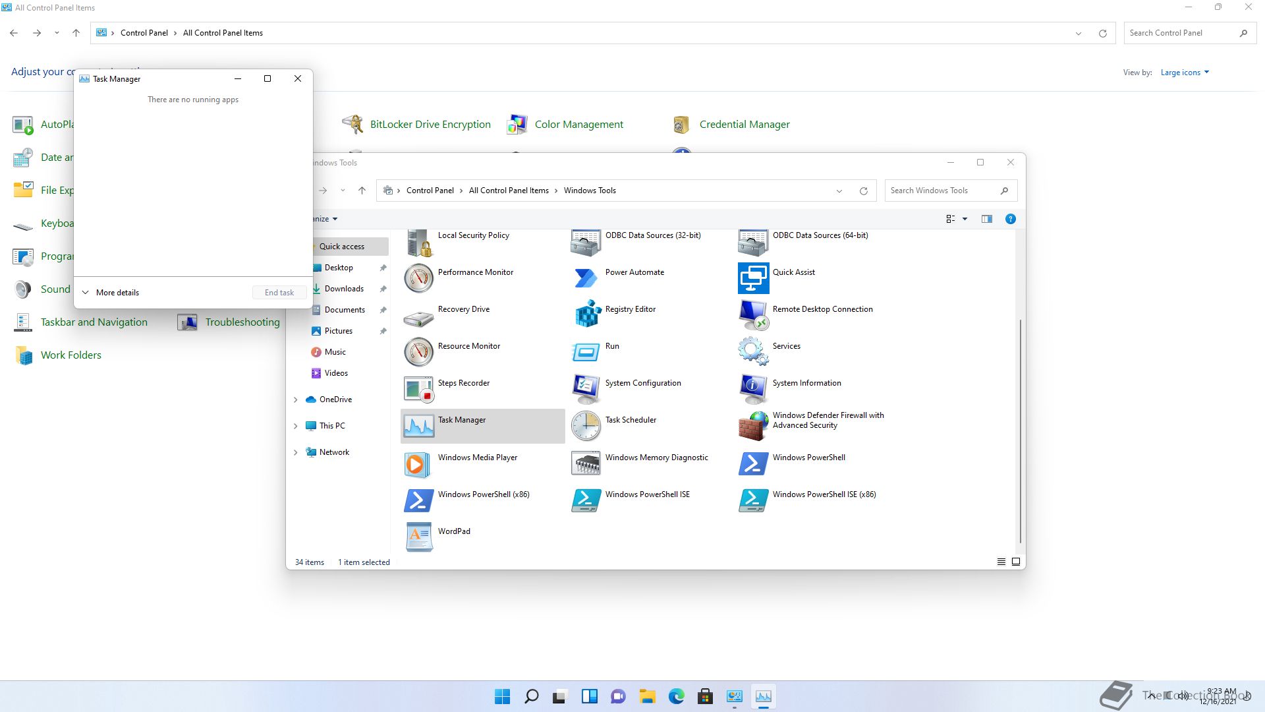Open Quick Assist icon

[754, 278]
